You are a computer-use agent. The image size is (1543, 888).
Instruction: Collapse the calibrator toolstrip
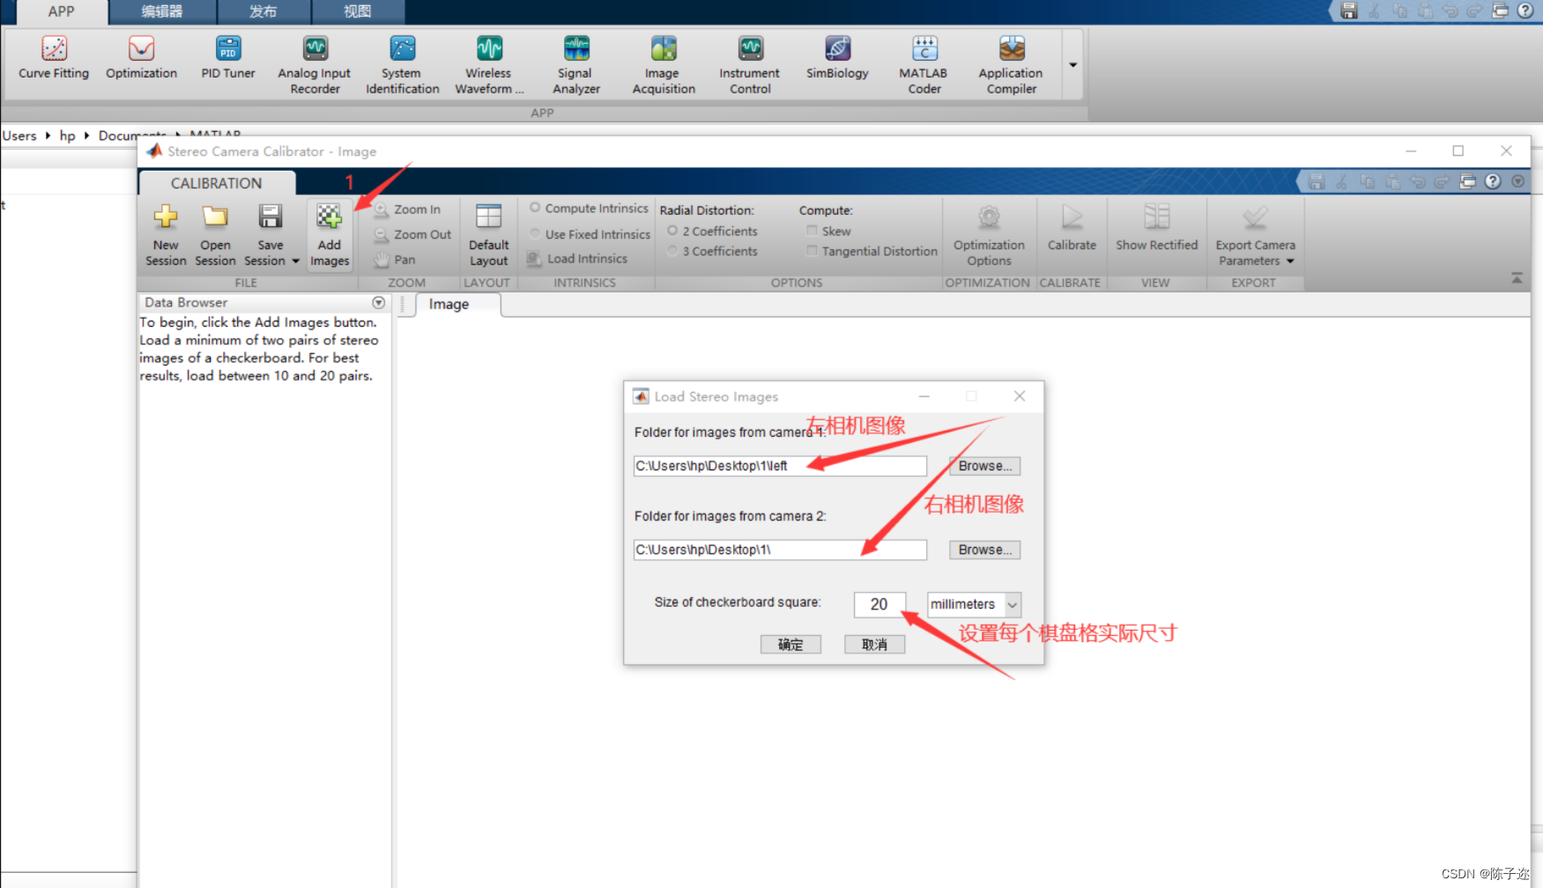click(1517, 277)
